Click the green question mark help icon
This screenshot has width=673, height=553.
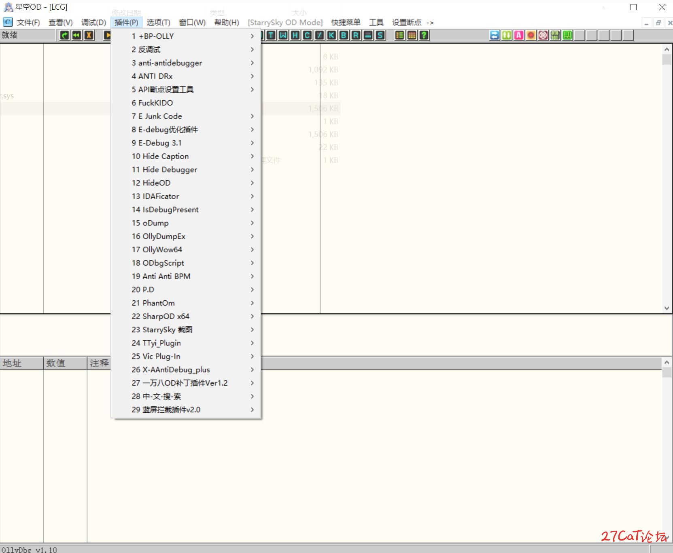(x=424, y=35)
